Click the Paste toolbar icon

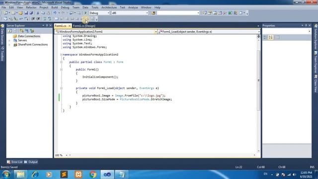(49, 13)
